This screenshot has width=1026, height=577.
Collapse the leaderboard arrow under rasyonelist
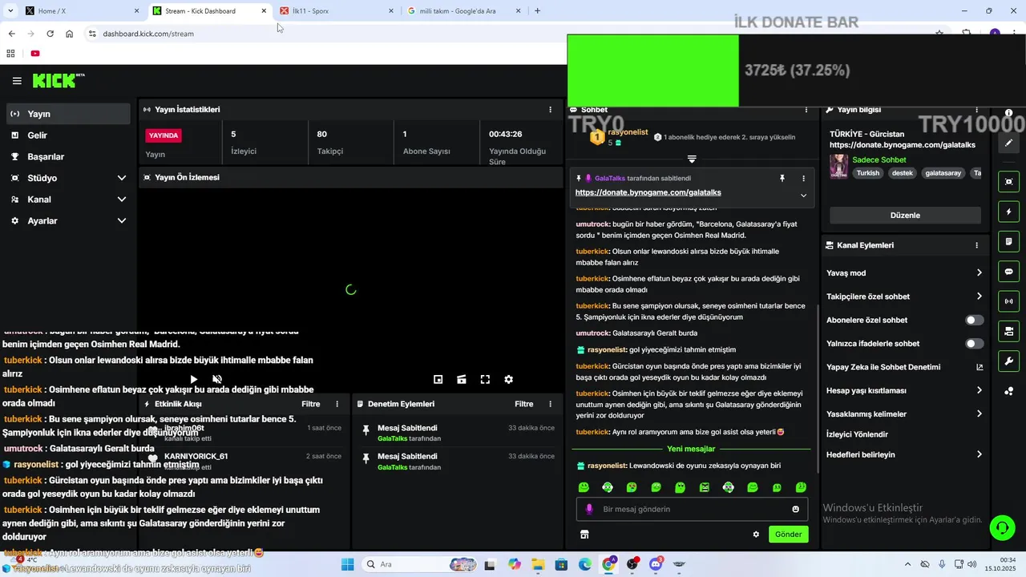coord(692,159)
